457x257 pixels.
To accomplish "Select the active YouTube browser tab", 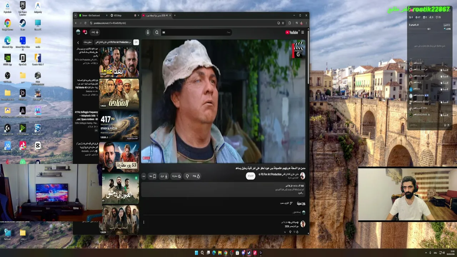I will point(157,15).
